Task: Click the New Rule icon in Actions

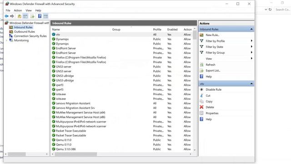Action: (x=201, y=35)
